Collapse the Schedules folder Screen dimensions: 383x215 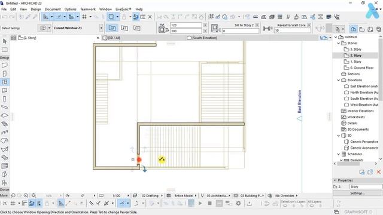[x=339, y=154]
